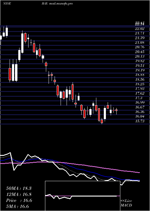Select the 20.76 price level label
The height and width of the screenshot is (211, 150).
(x=139, y=47)
